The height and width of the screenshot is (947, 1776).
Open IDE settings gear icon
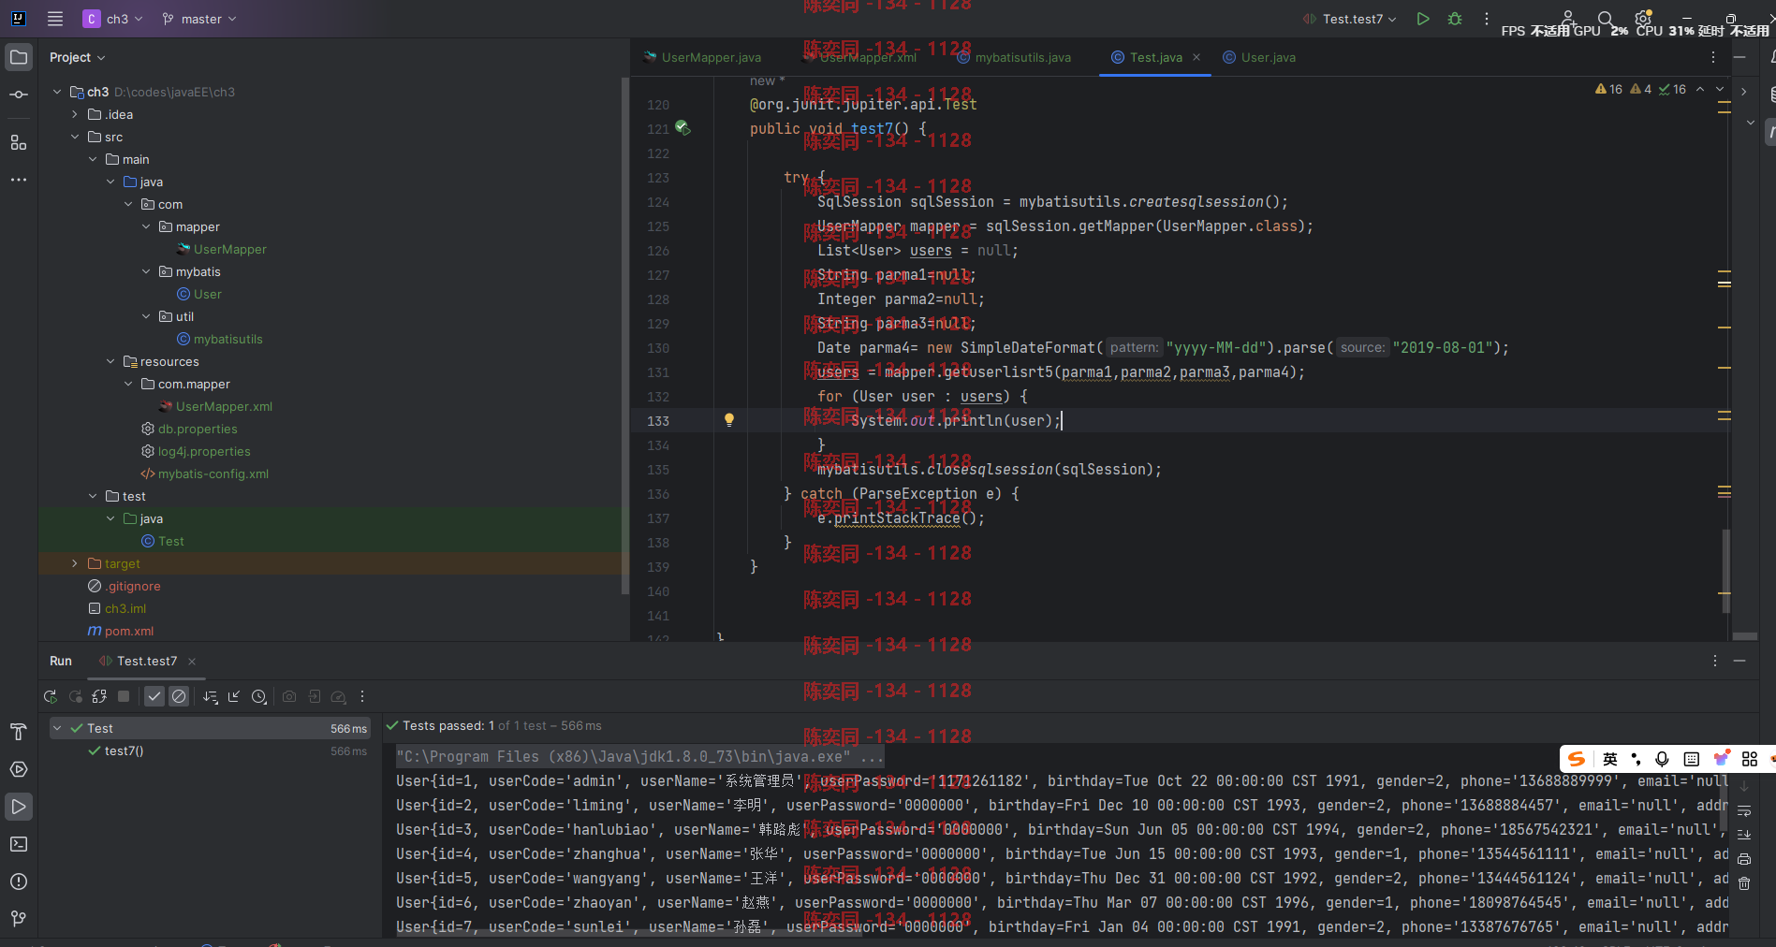[1642, 19]
